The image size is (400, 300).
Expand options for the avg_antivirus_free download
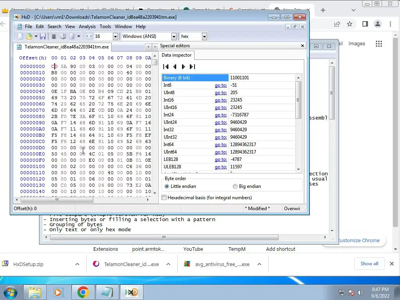[x=259, y=264]
